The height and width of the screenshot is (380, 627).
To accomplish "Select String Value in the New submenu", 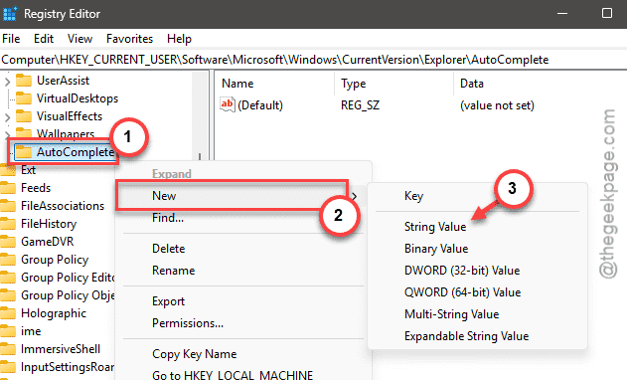I will point(435,227).
